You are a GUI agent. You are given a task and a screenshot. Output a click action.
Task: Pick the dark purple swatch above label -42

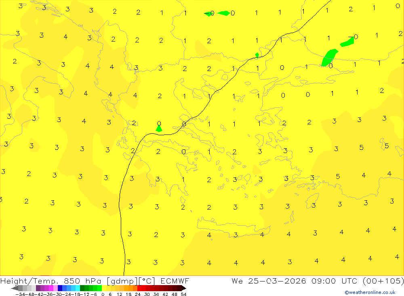[38, 288]
